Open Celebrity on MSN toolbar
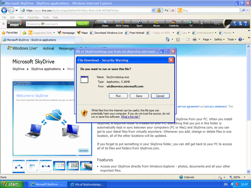The image size is (251, 188). point(174,24)
